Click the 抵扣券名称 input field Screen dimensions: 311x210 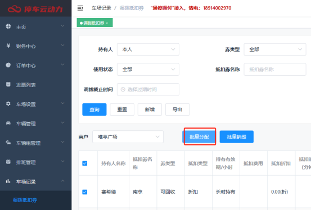pyautogui.click(x=275, y=69)
